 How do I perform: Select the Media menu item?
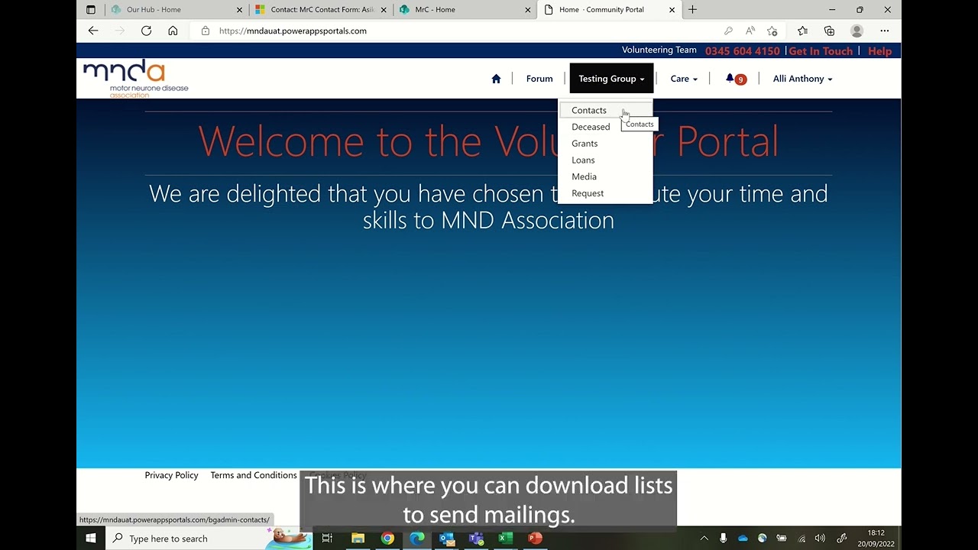point(584,176)
